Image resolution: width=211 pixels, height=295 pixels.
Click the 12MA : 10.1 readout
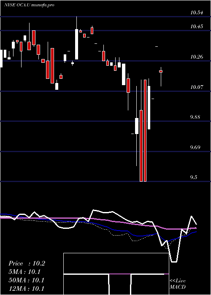[x=26, y=288]
